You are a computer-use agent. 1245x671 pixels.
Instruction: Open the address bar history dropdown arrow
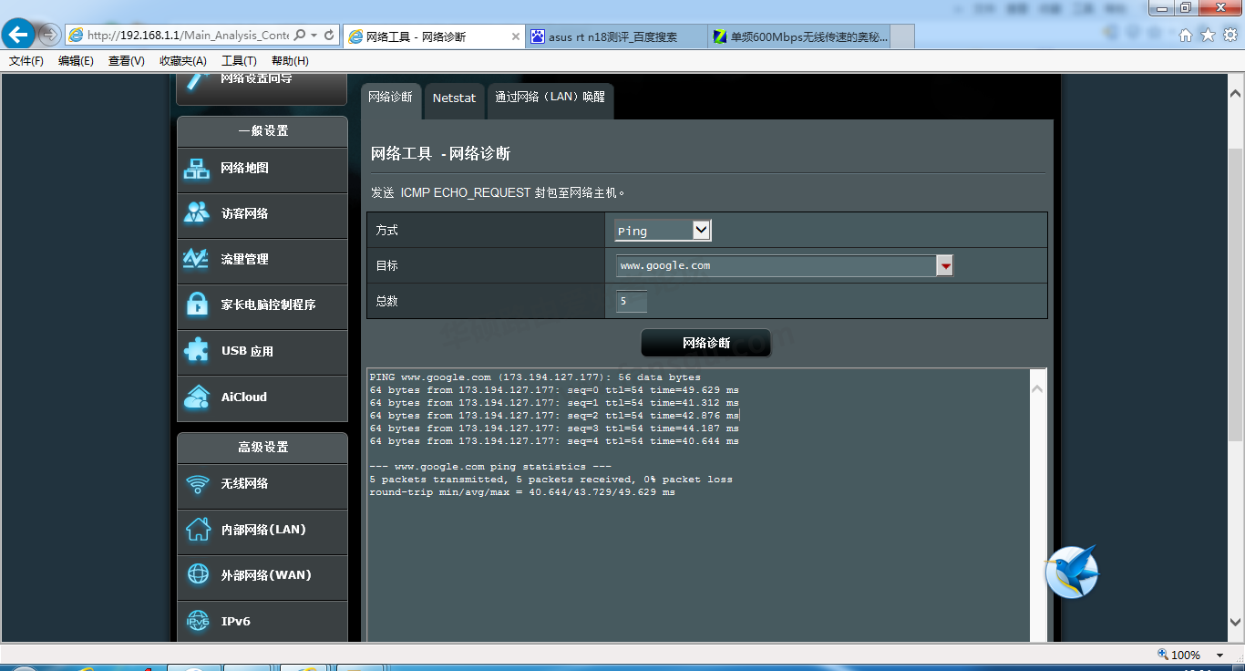click(315, 36)
